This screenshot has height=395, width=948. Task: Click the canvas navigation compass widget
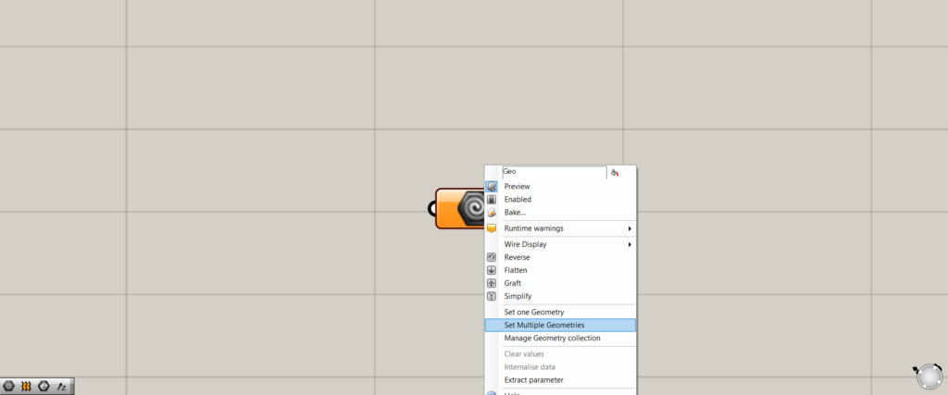[x=927, y=376]
